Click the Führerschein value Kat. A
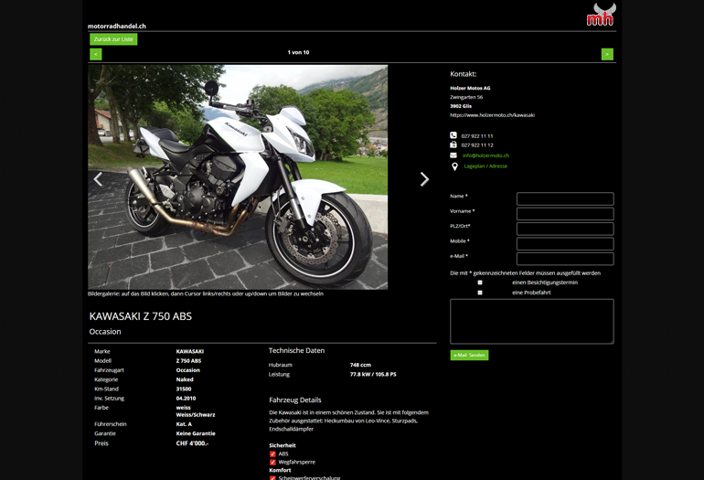 [x=184, y=424]
